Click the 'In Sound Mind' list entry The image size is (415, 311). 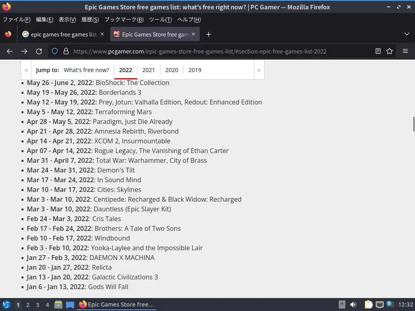pyautogui.click(x=119, y=180)
